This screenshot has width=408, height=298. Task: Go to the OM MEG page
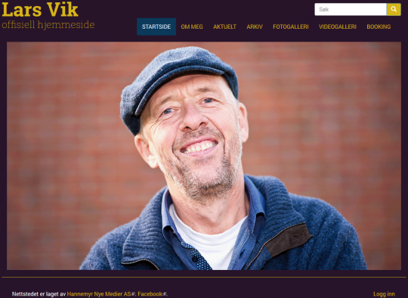click(x=192, y=26)
